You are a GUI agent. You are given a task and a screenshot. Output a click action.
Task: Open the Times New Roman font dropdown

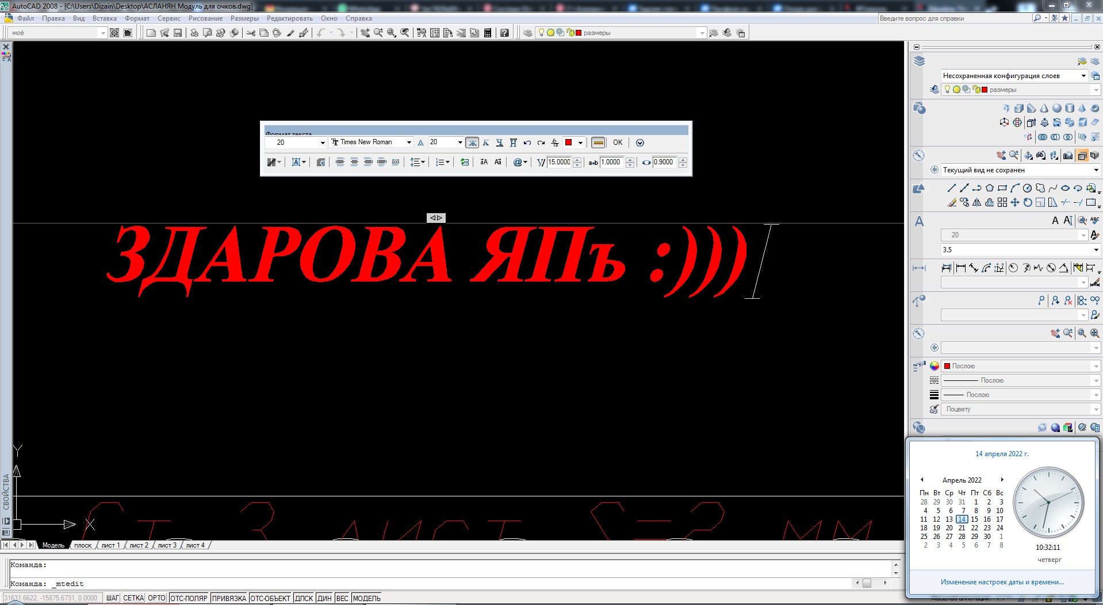409,142
